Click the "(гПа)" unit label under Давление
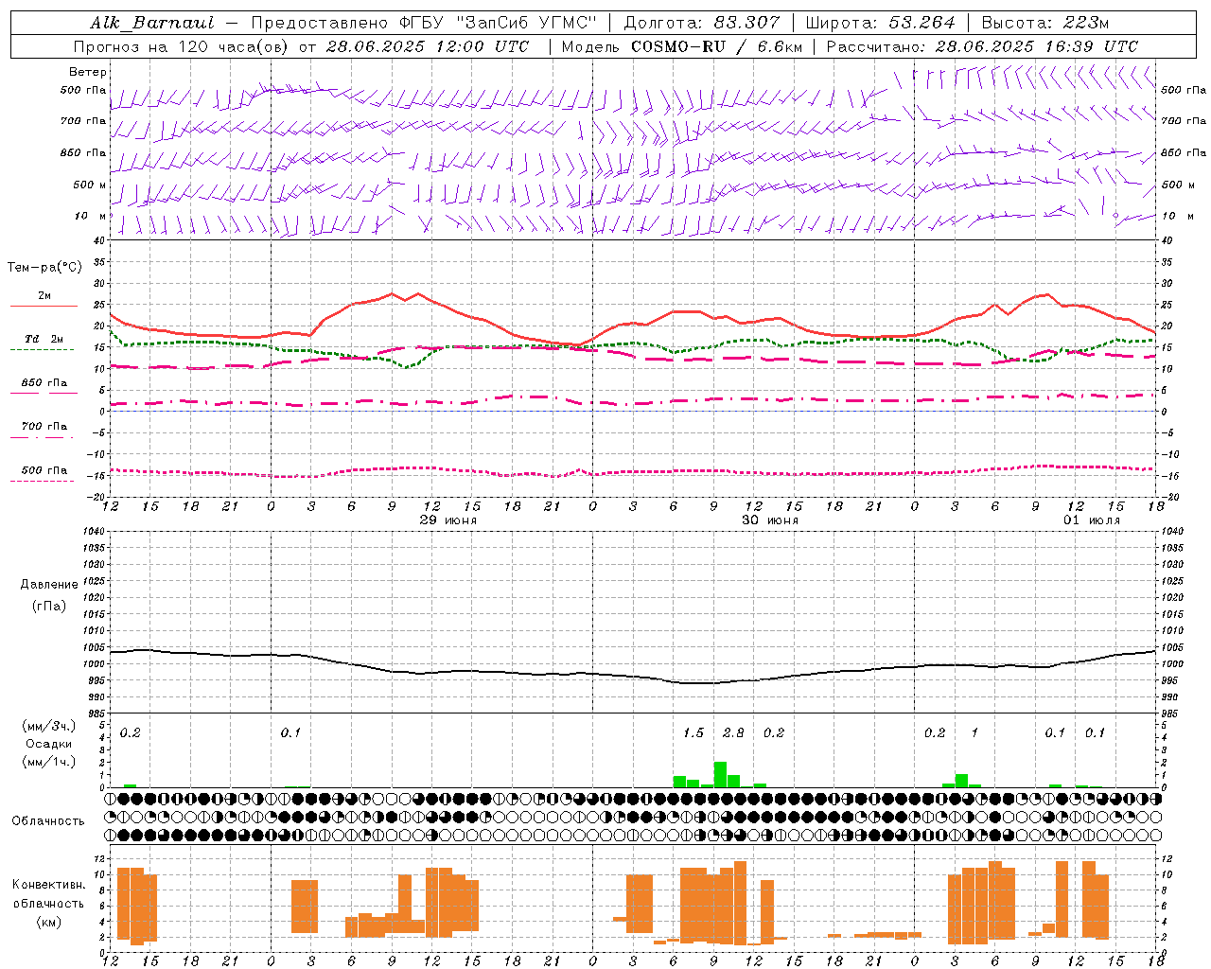This screenshot has width=1211, height=969. coord(49,606)
